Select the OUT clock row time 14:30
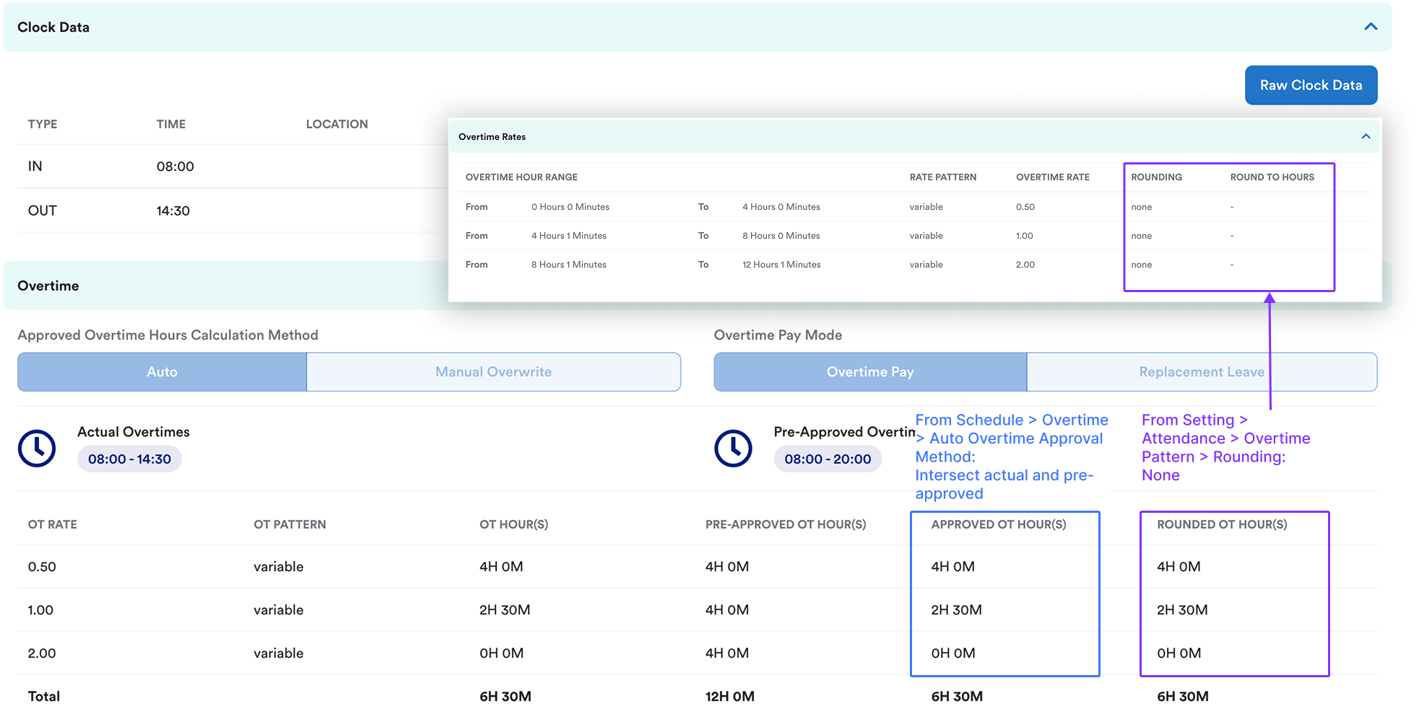The width and height of the screenshot is (1419, 722). pyautogui.click(x=173, y=211)
